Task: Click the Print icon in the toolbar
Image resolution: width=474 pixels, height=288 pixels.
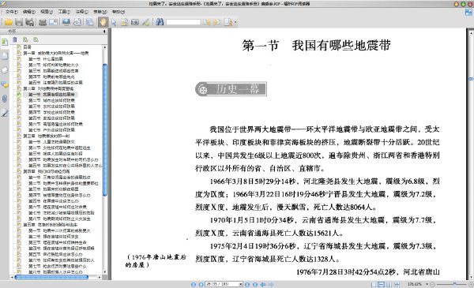Action: tap(43, 22)
